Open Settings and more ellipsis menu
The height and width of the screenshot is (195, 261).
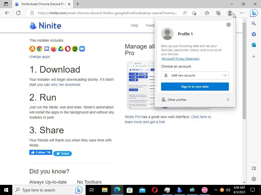click(x=242, y=13)
